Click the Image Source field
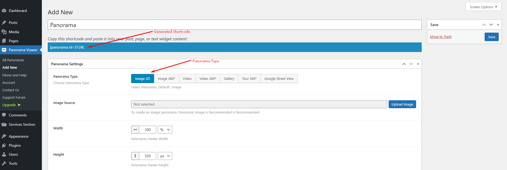The width and height of the screenshot is (507, 170). 259,104
